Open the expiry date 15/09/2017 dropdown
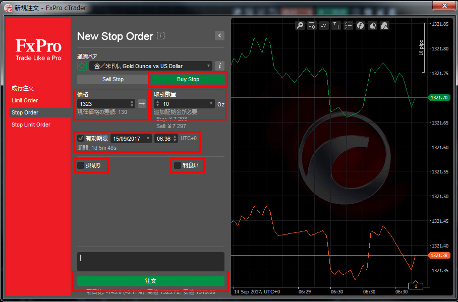This screenshot has height=302, width=458. pos(131,139)
